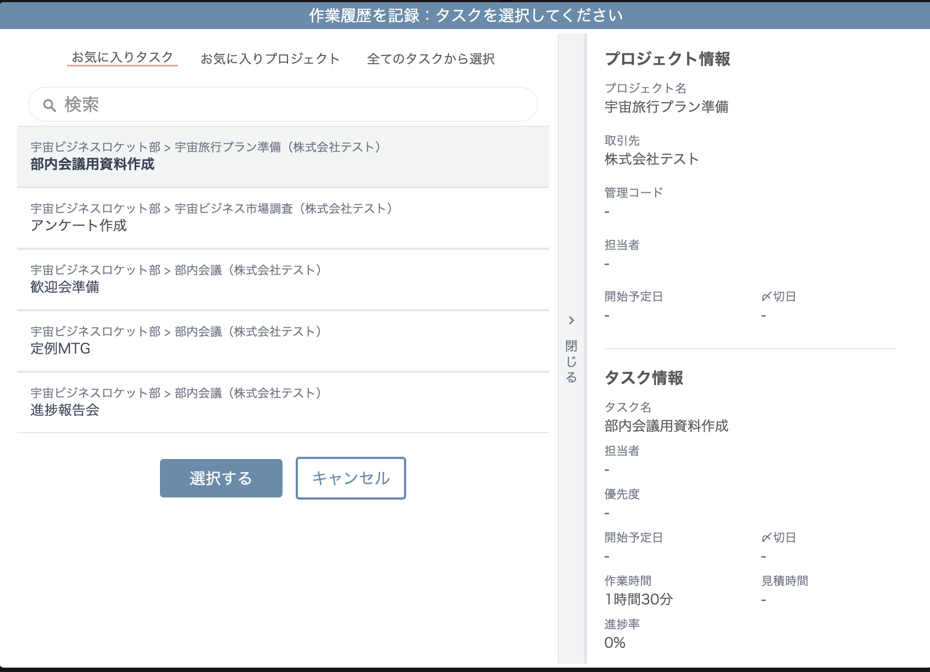Click the キャンセル button

point(351,478)
